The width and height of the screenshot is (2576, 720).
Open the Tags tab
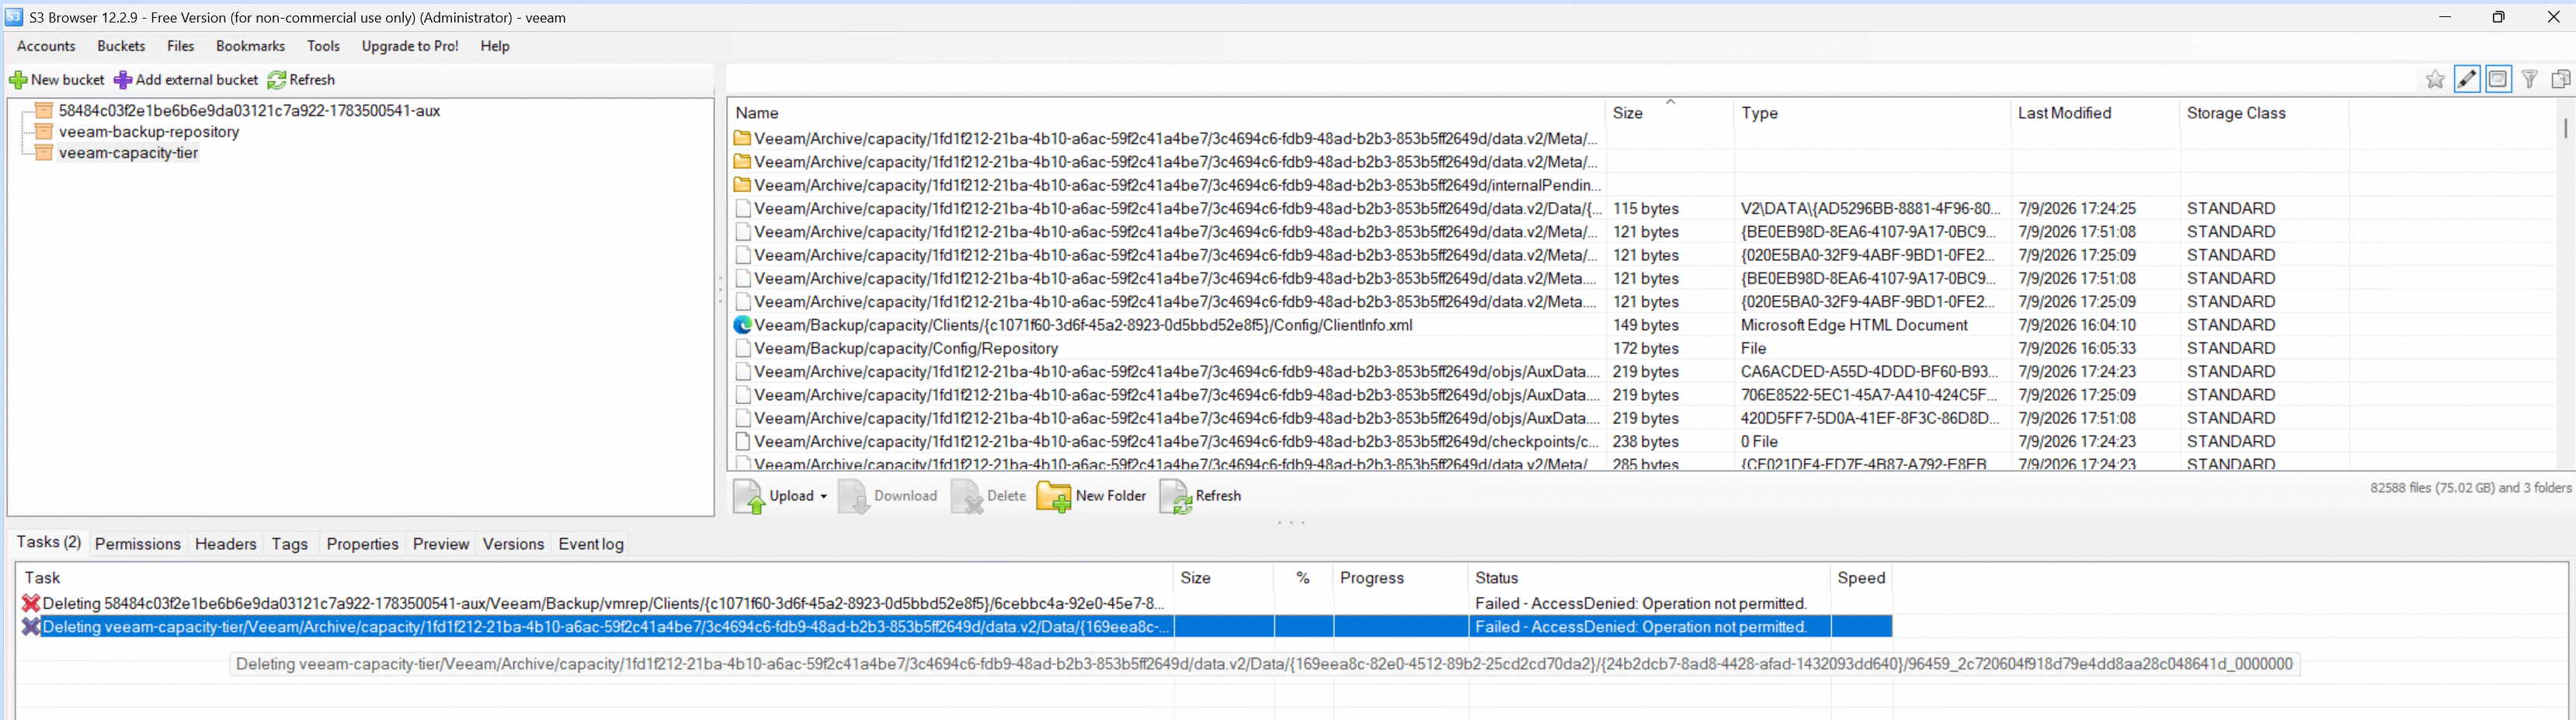tap(290, 544)
